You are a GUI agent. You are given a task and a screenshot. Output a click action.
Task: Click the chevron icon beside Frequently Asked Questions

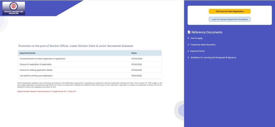click(x=188, y=45)
